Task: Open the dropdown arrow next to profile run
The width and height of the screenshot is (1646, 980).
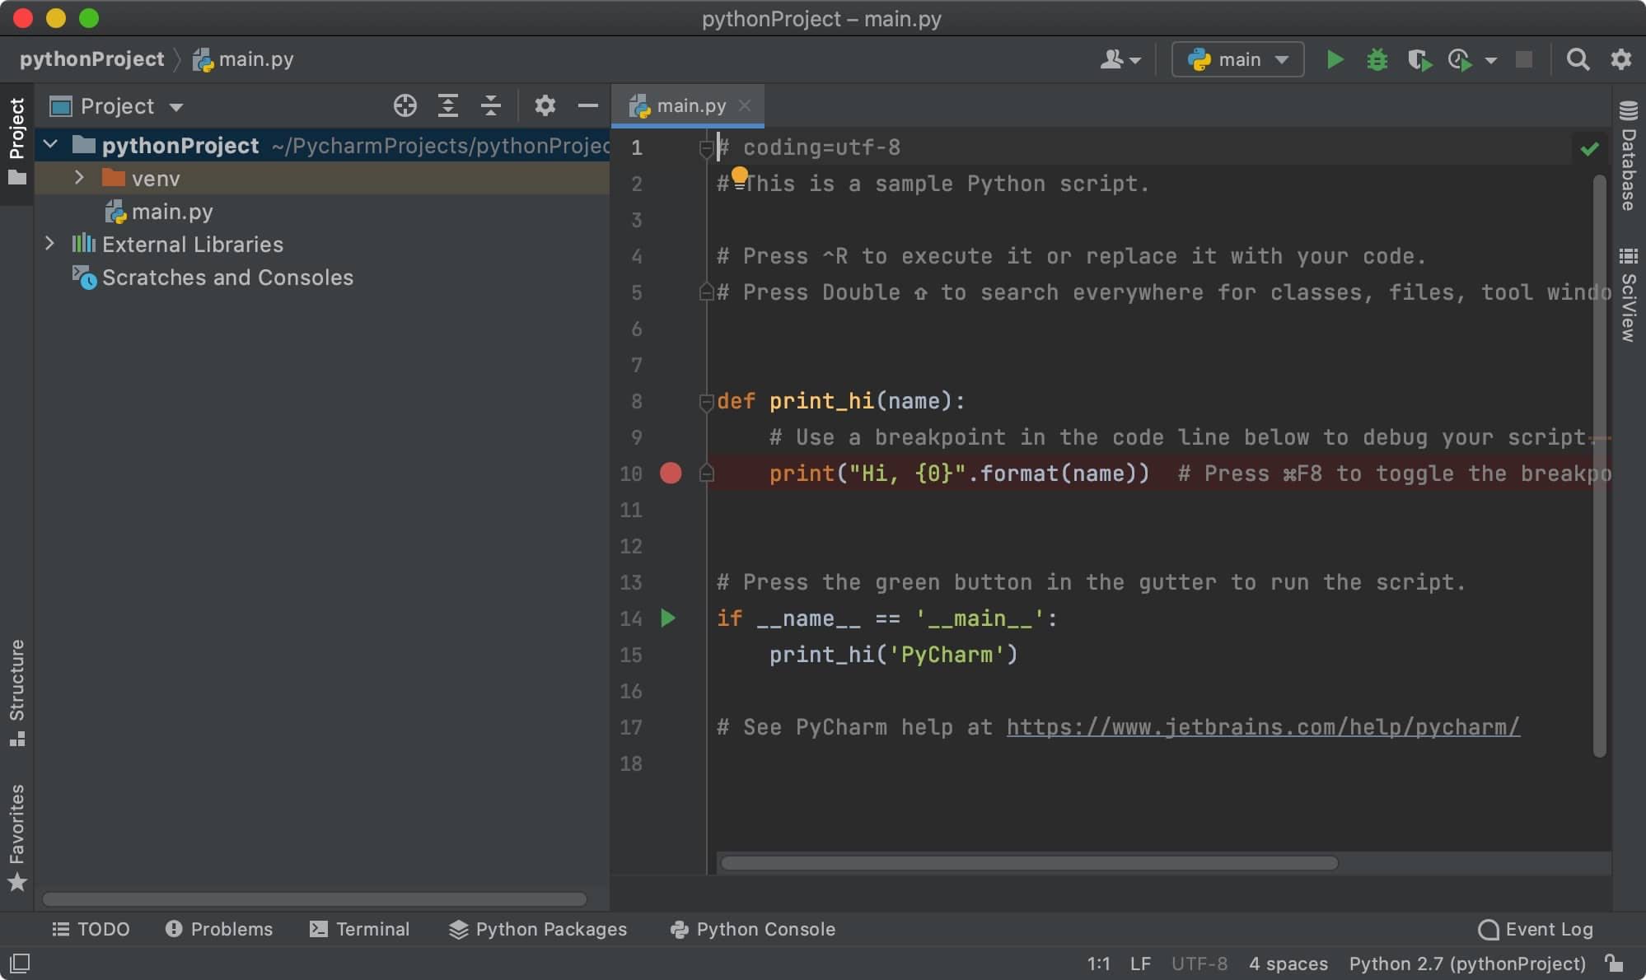Action: tap(1490, 60)
